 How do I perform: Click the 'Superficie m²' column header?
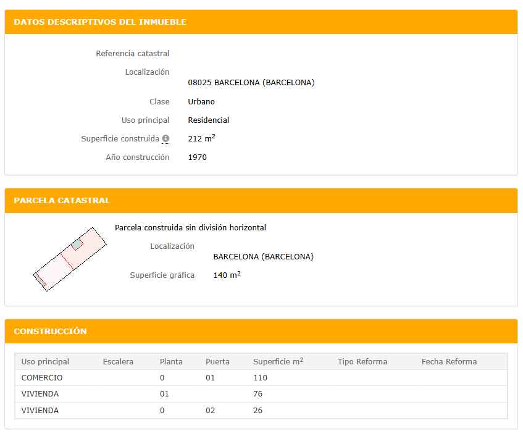point(278,361)
